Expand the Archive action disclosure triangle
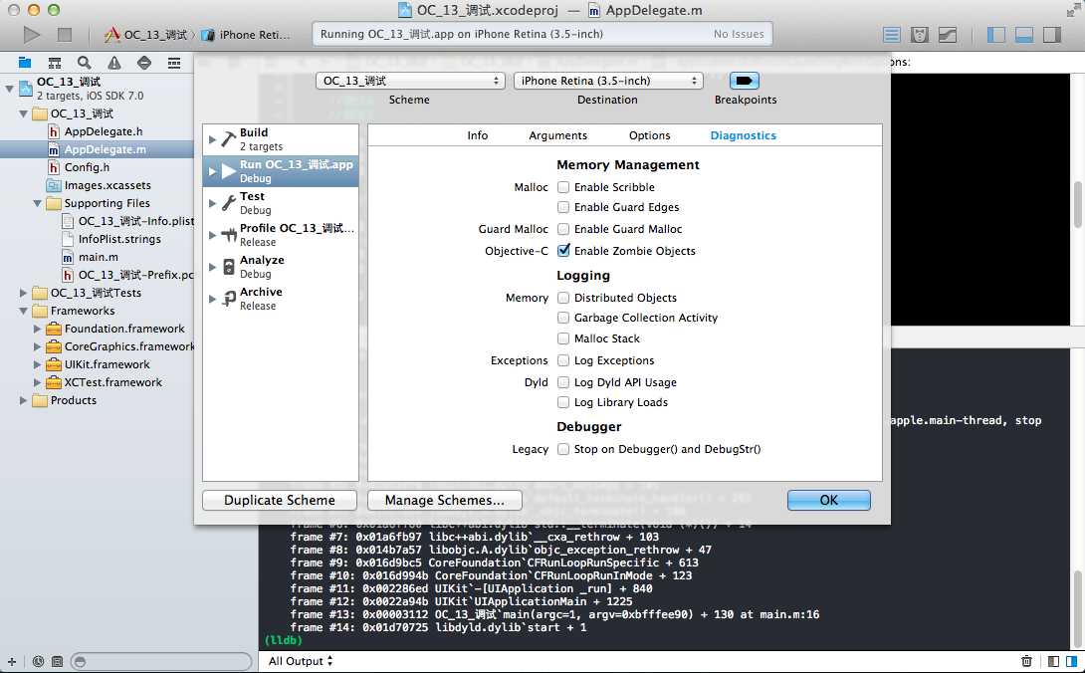Screen dimensions: 1085x673 [212, 299]
